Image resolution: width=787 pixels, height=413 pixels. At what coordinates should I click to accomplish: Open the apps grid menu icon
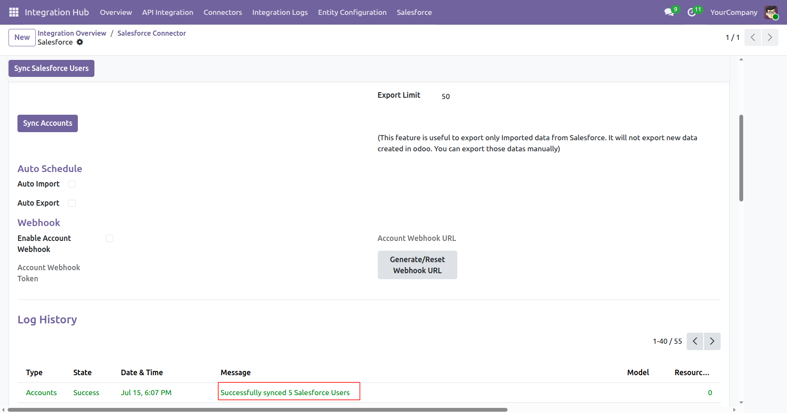(14, 12)
